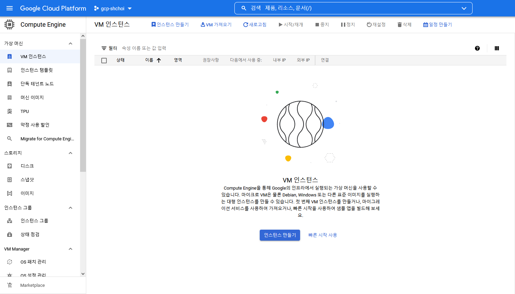The width and height of the screenshot is (515, 294).
Task: Click the Migrate for Compute Engine search icon
Action: pyautogui.click(x=10, y=139)
